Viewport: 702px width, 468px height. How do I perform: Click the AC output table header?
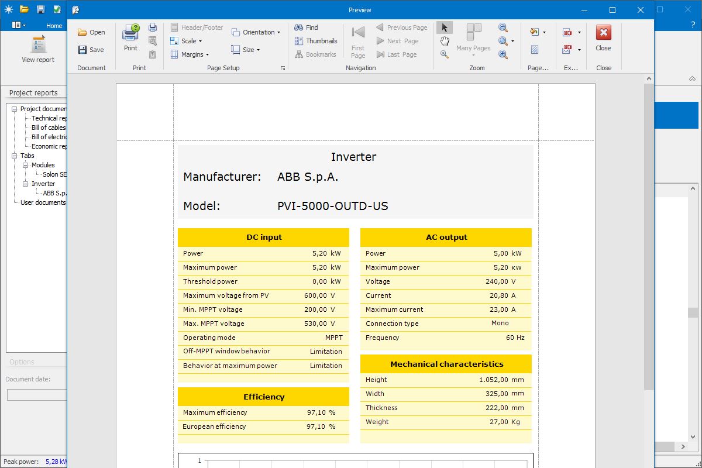coord(446,237)
